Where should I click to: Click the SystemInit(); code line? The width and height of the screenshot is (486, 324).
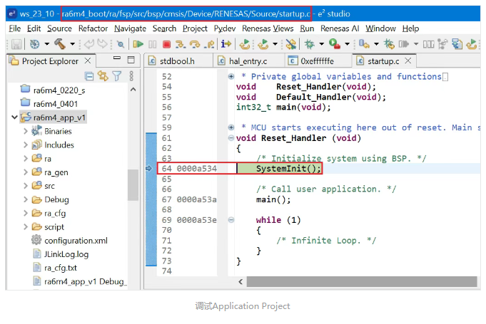tap(288, 169)
